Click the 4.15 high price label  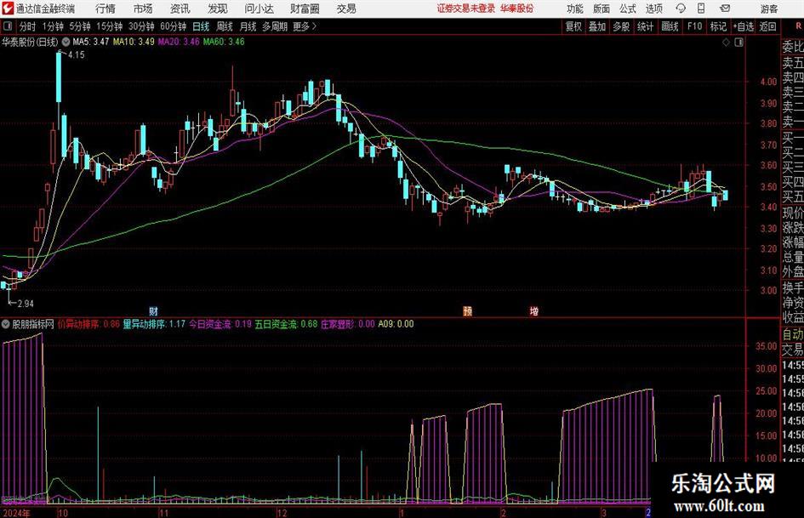point(76,55)
